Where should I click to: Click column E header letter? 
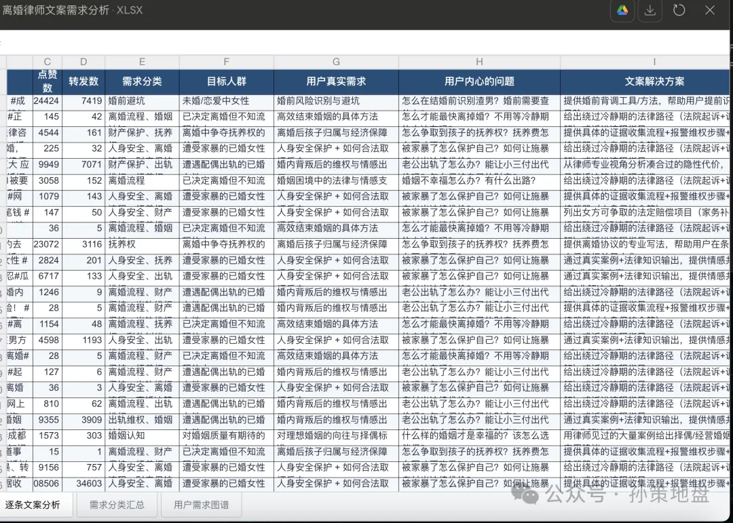(142, 62)
